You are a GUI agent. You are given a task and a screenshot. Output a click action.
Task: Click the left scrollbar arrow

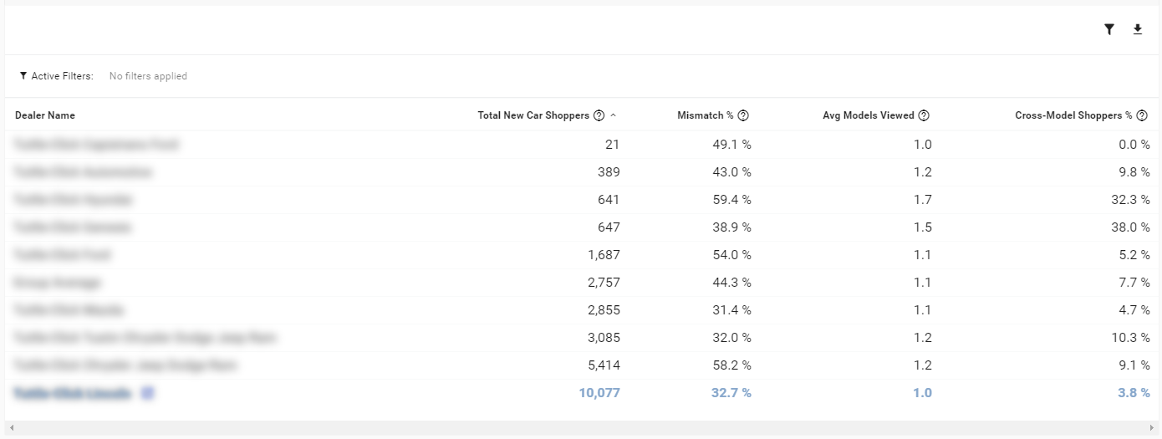click(11, 427)
